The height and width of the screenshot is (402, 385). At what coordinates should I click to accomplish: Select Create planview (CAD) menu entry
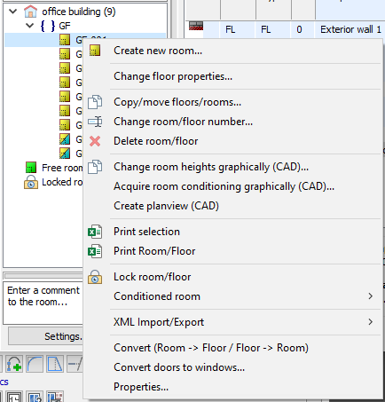pyautogui.click(x=166, y=206)
